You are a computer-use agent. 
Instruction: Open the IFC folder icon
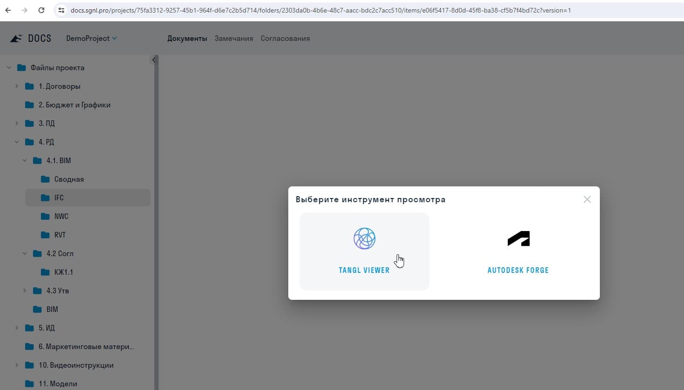coord(44,197)
